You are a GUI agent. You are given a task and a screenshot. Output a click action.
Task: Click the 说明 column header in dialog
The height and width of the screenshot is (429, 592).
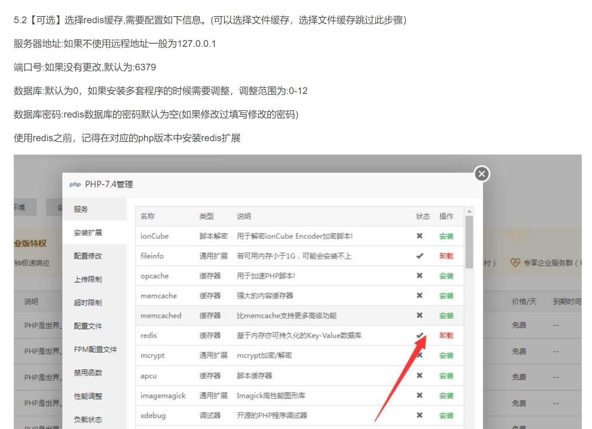pyautogui.click(x=244, y=216)
